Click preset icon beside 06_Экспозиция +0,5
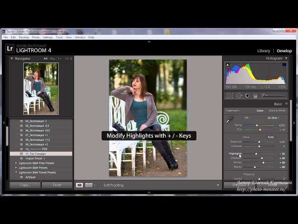 coord(21,131)
